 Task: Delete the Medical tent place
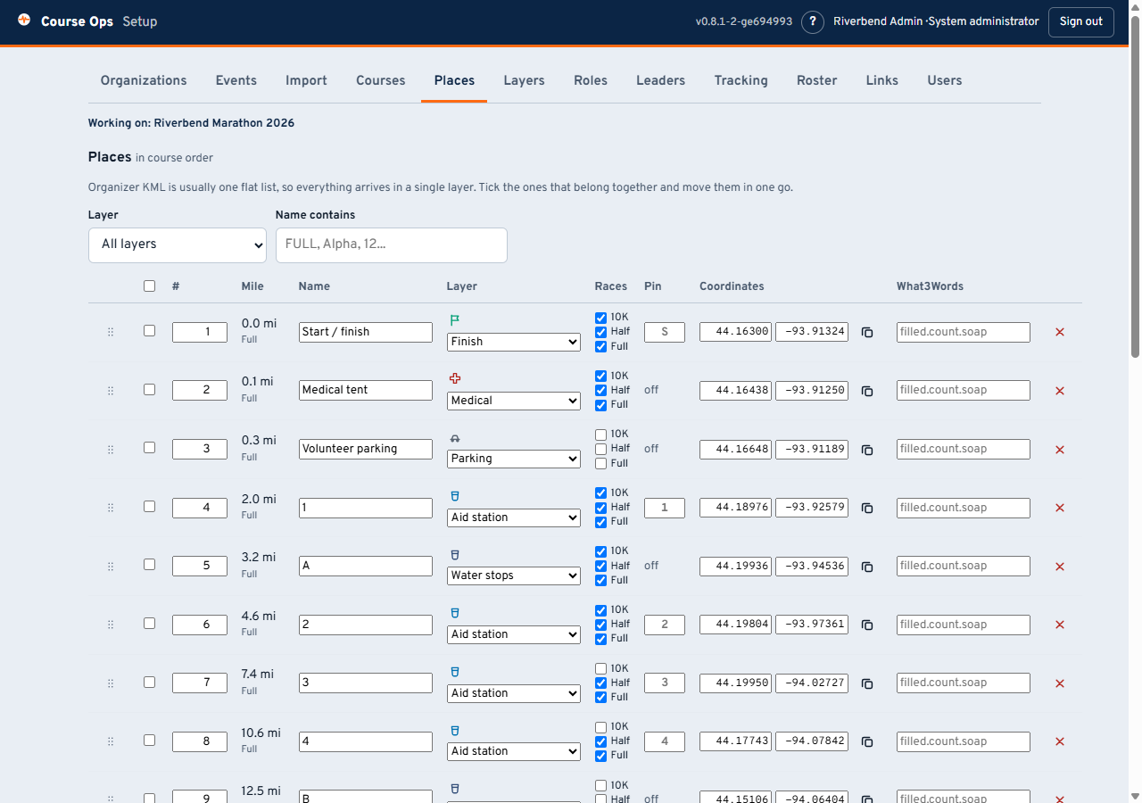tap(1060, 391)
